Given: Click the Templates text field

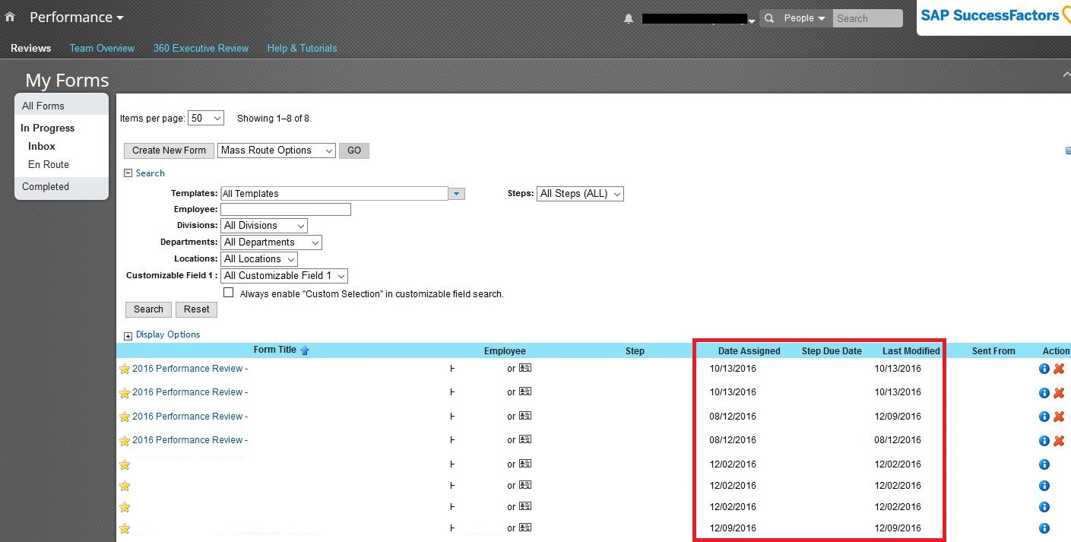Looking at the screenshot, I should click(334, 194).
